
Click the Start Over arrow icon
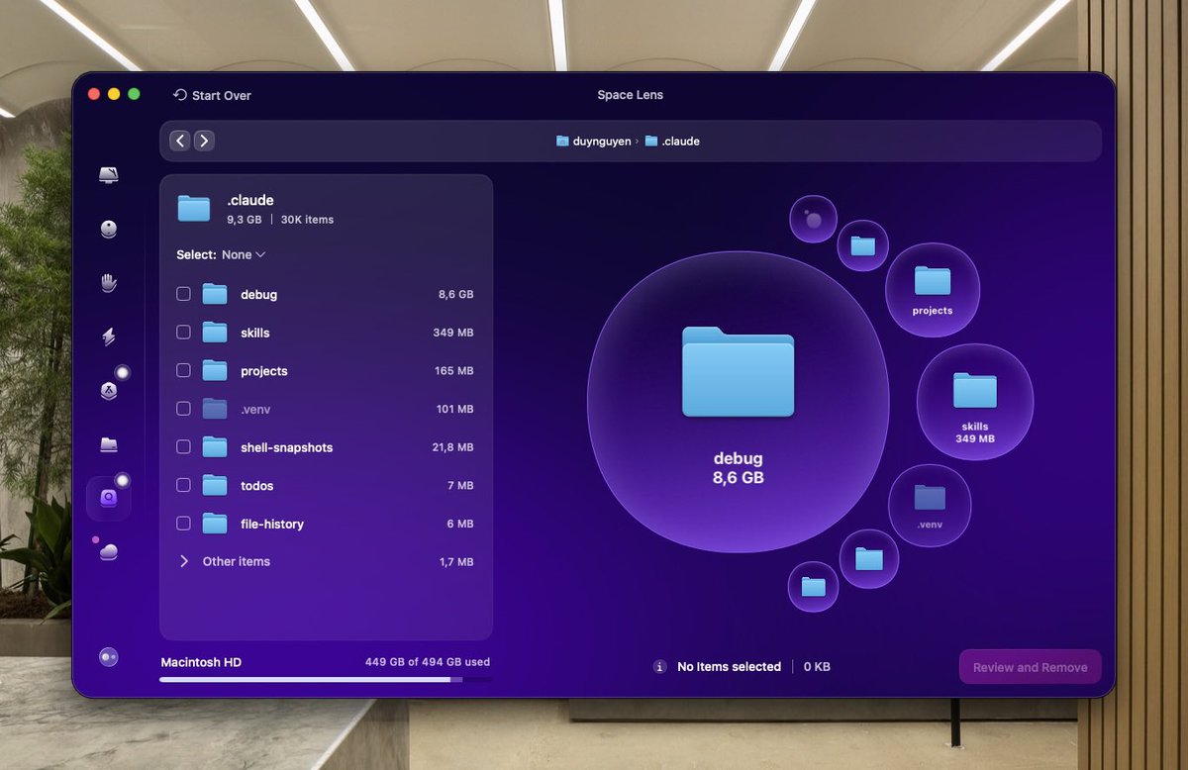click(180, 95)
